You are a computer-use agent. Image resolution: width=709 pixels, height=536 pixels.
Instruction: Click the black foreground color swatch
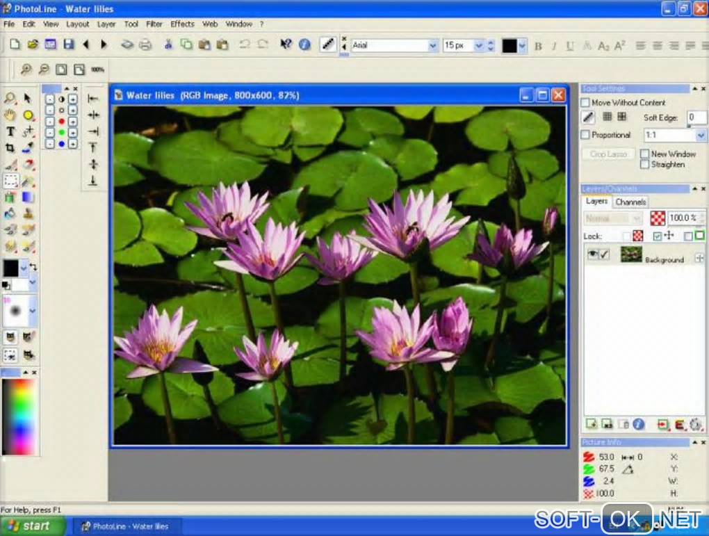(11, 268)
